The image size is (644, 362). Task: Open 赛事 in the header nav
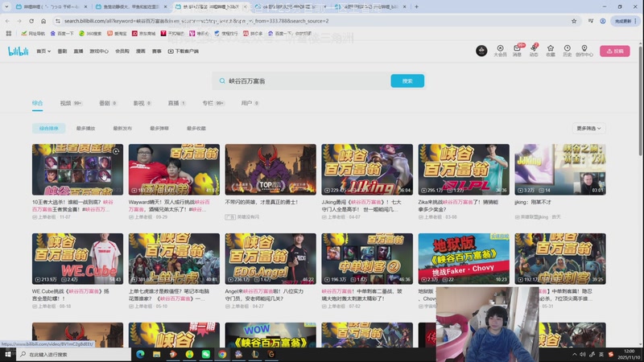click(x=156, y=51)
